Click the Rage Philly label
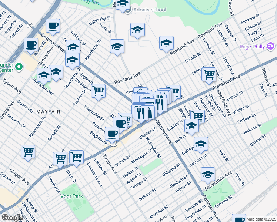The height and width of the screenshot is (222, 277). point(252,47)
